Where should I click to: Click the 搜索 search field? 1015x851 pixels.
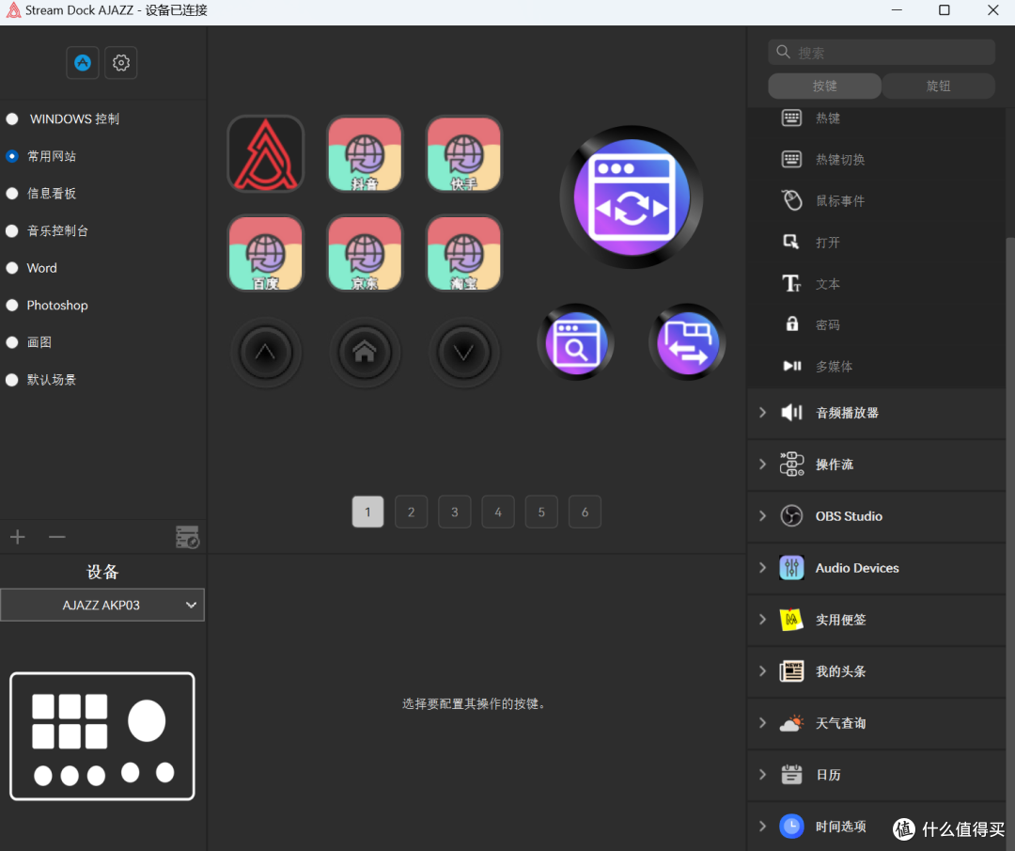coord(882,53)
